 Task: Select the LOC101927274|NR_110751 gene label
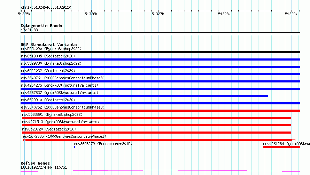click(44, 167)
